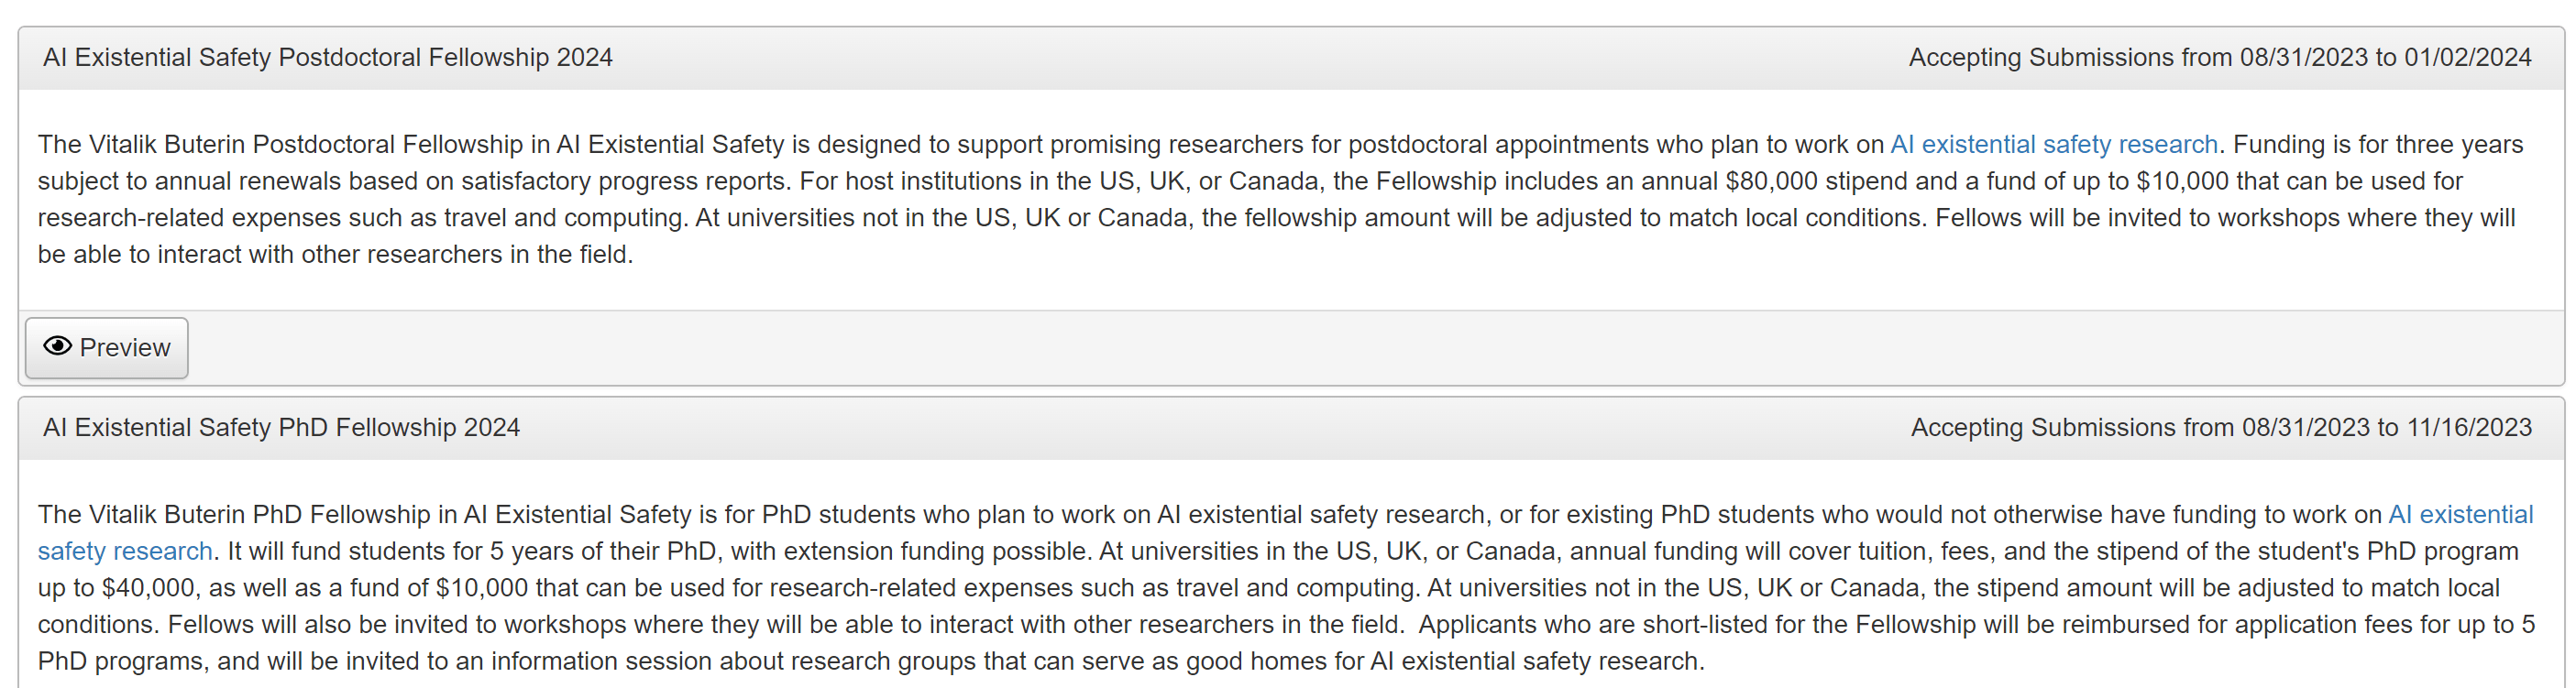Click the Postdoctoral submission dates ending 01/02/2024
The width and height of the screenshot is (2576, 688).
click(2219, 58)
